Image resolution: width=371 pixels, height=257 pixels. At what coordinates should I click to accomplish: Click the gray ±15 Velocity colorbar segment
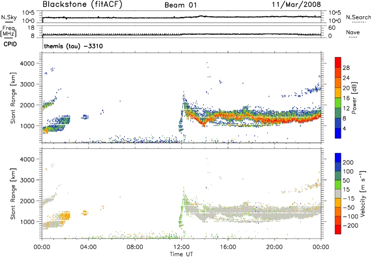[338, 193]
